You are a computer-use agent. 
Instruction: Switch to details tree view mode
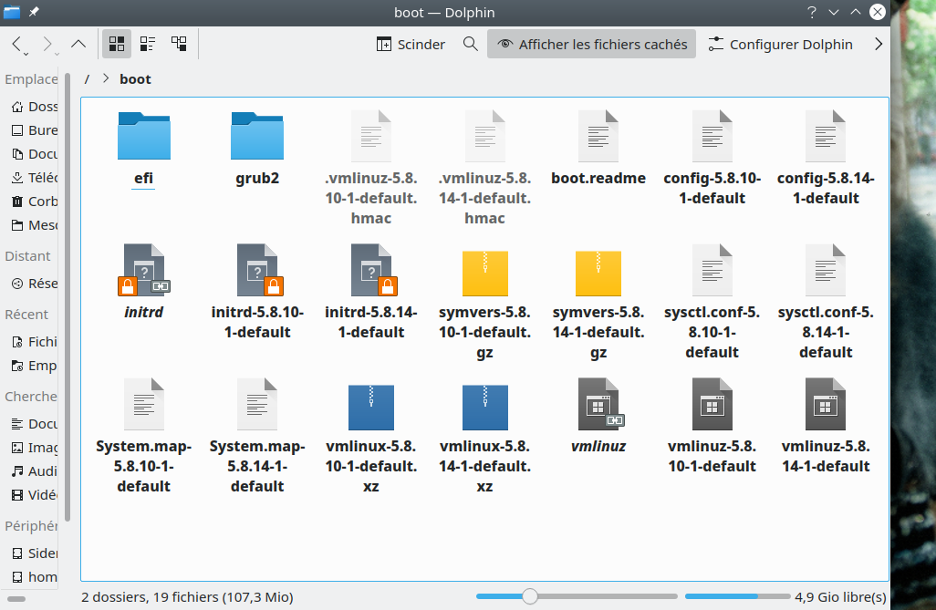pyautogui.click(x=179, y=44)
